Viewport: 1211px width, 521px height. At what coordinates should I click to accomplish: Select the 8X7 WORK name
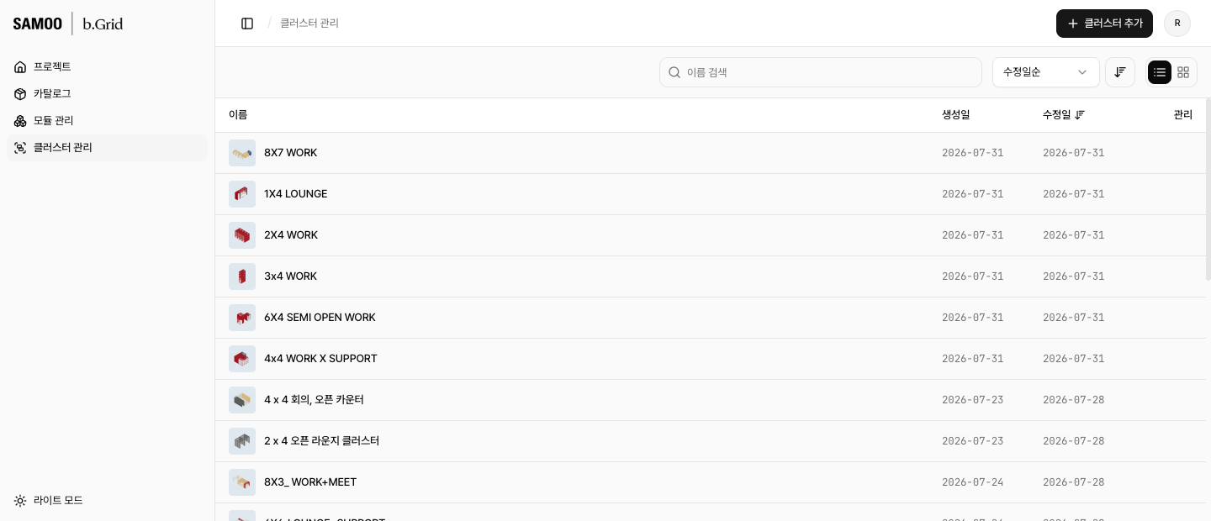[291, 153]
